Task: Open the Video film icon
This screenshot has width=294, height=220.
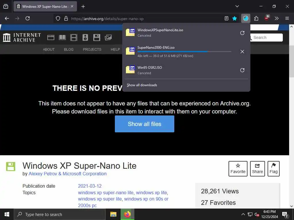Action: [74, 38]
